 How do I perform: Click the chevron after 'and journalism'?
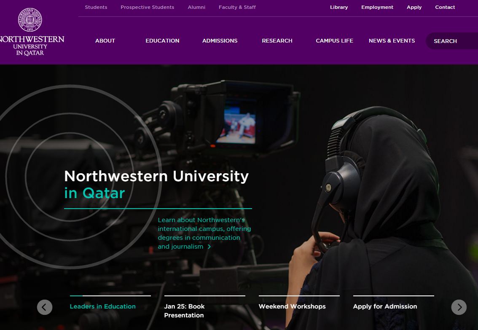[209, 247]
